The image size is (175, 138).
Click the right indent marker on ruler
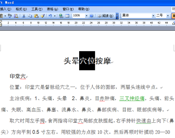(x=174, y=23)
